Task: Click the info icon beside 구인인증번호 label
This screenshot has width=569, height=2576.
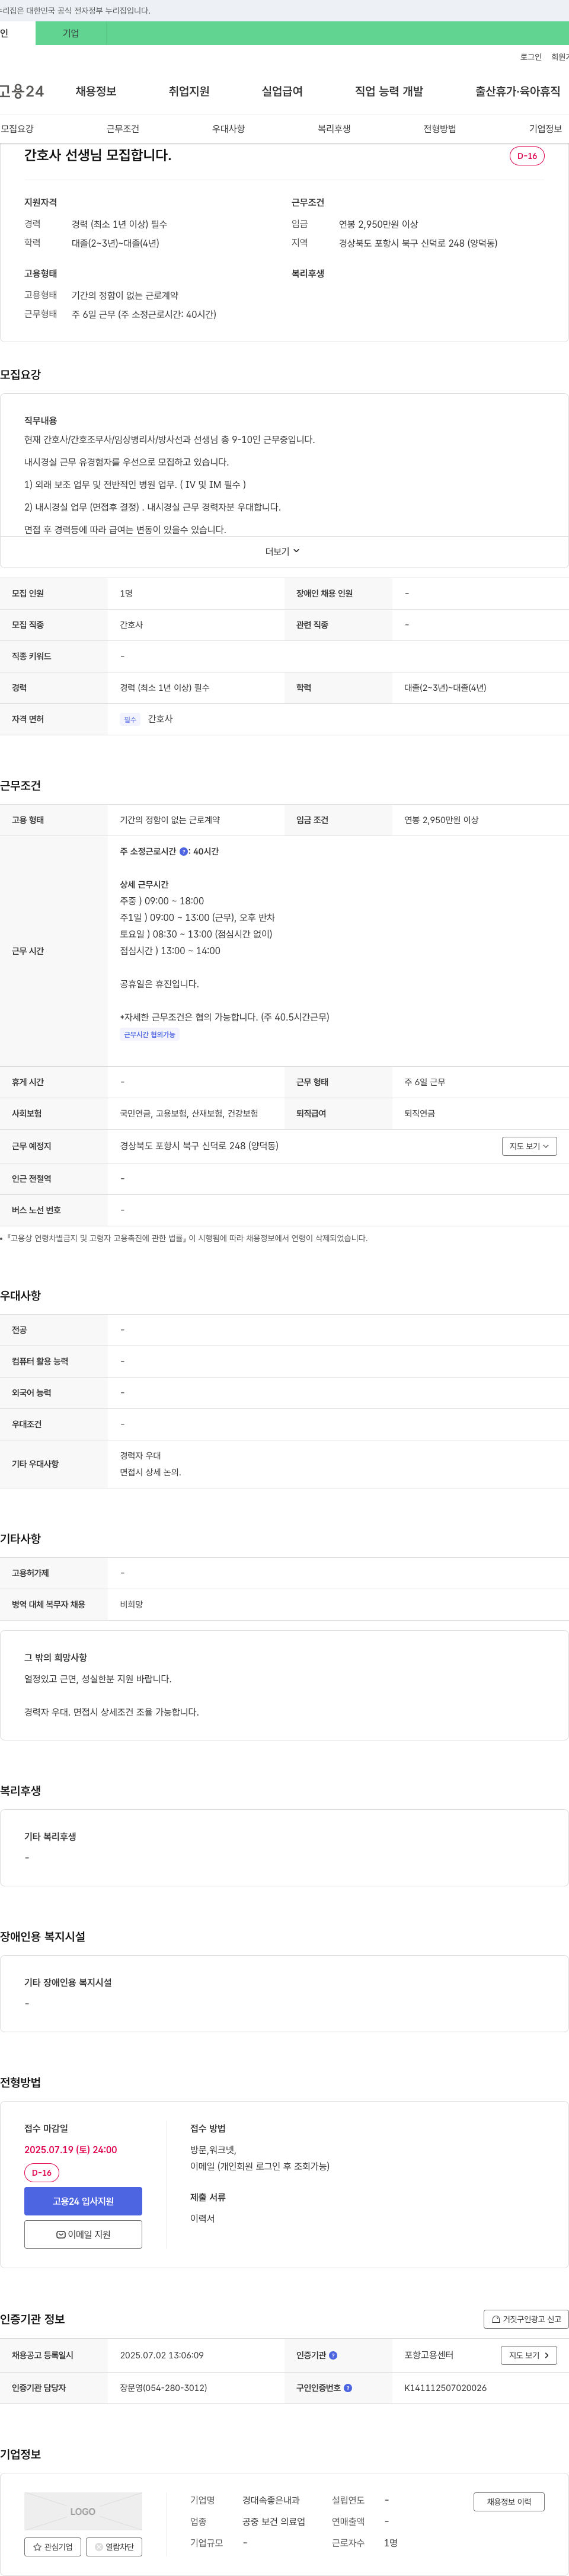Action: 348,2388
